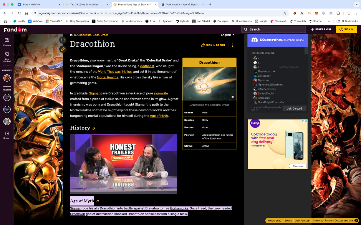Open the Iron Citadel bookmark

tap(202, 21)
